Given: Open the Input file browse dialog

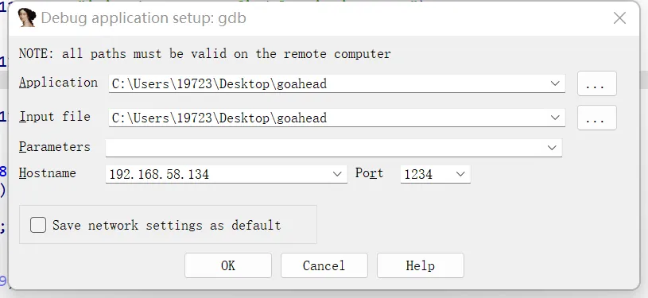Looking at the screenshot, I should (597, 118).
